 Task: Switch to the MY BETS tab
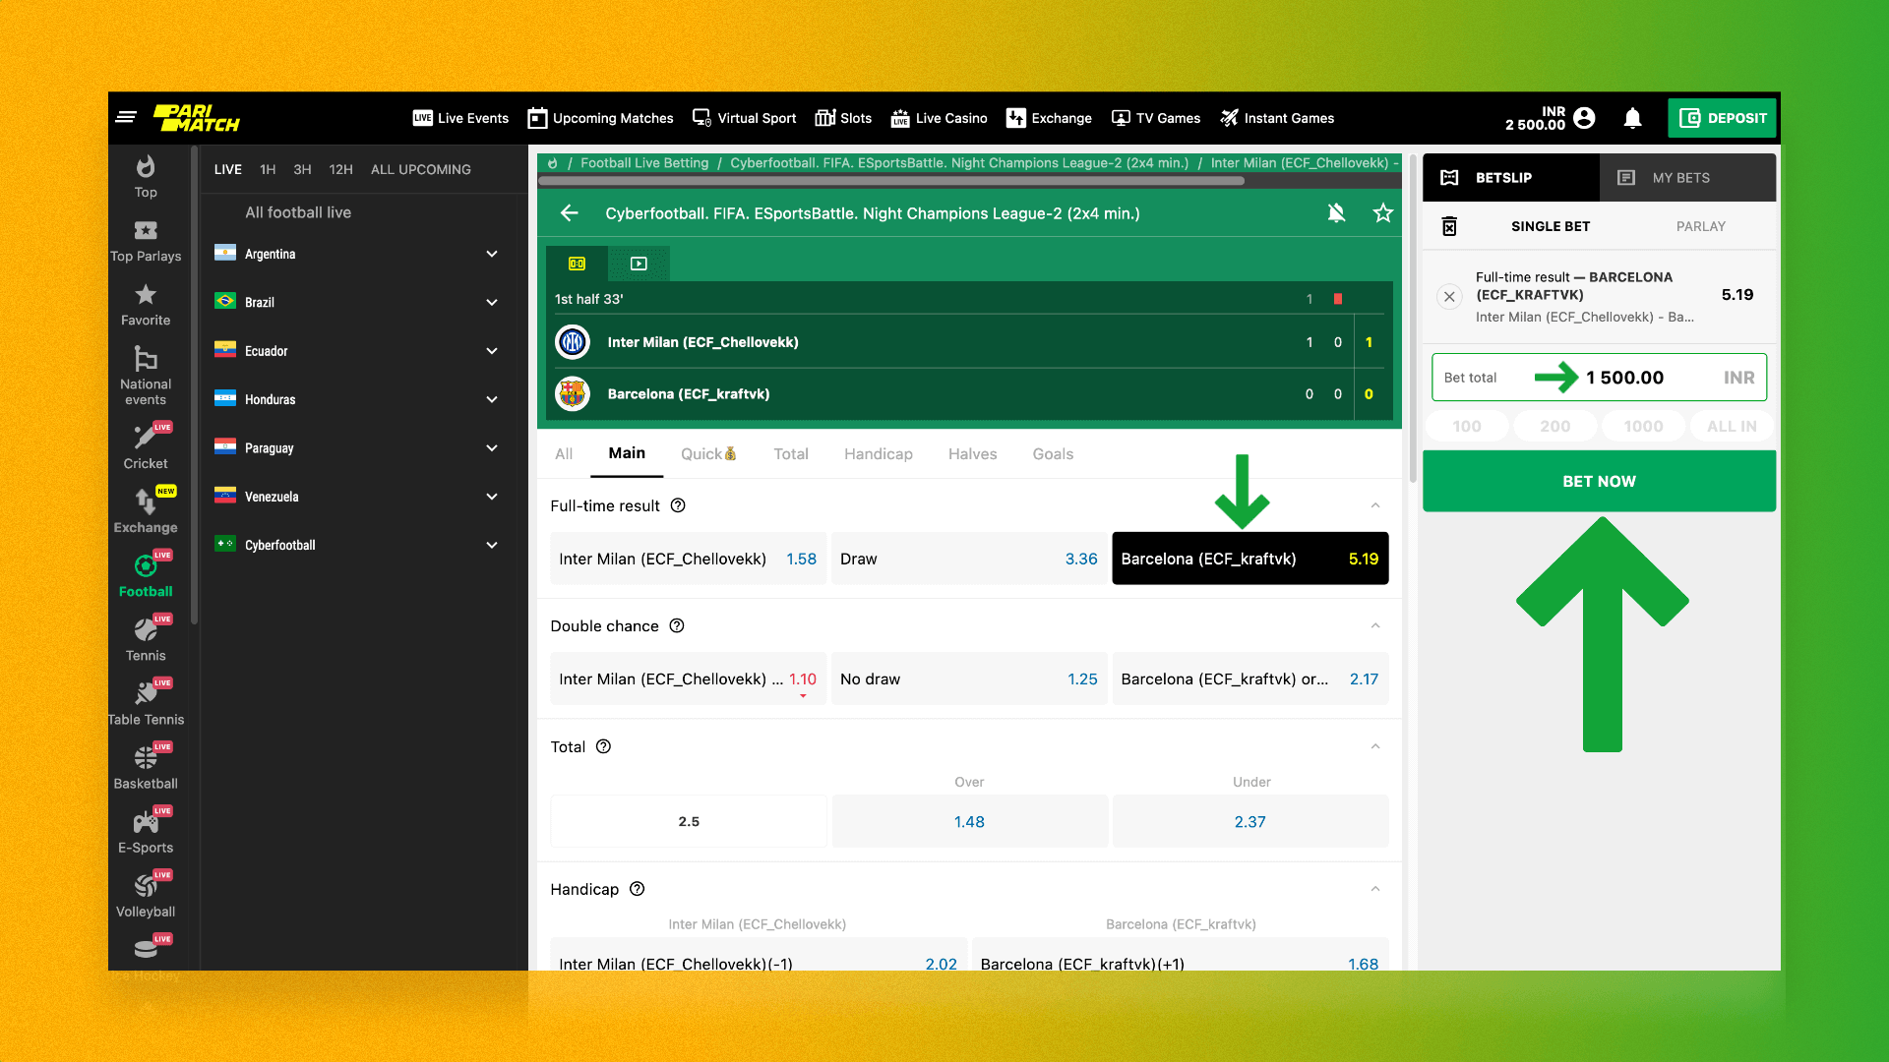click(x=1687, y=177)
